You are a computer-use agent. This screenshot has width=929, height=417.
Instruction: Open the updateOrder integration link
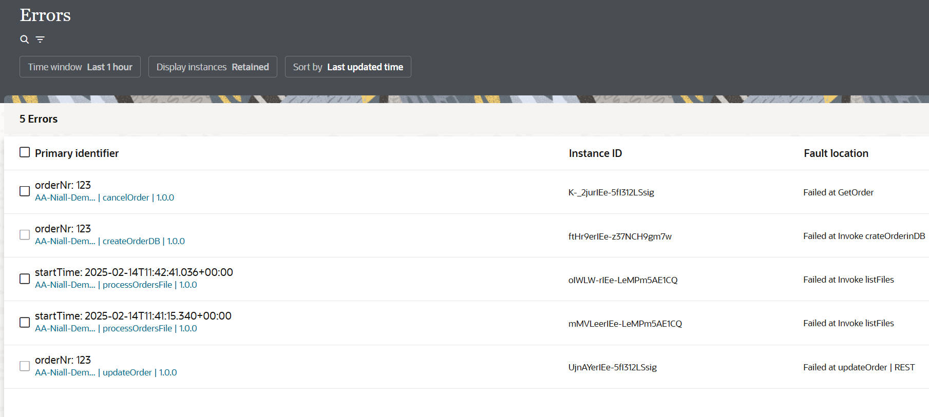tap(127, 372)
